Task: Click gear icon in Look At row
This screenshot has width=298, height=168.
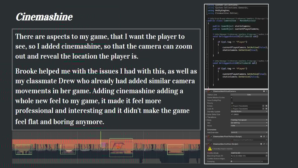Action: (266, 109)
